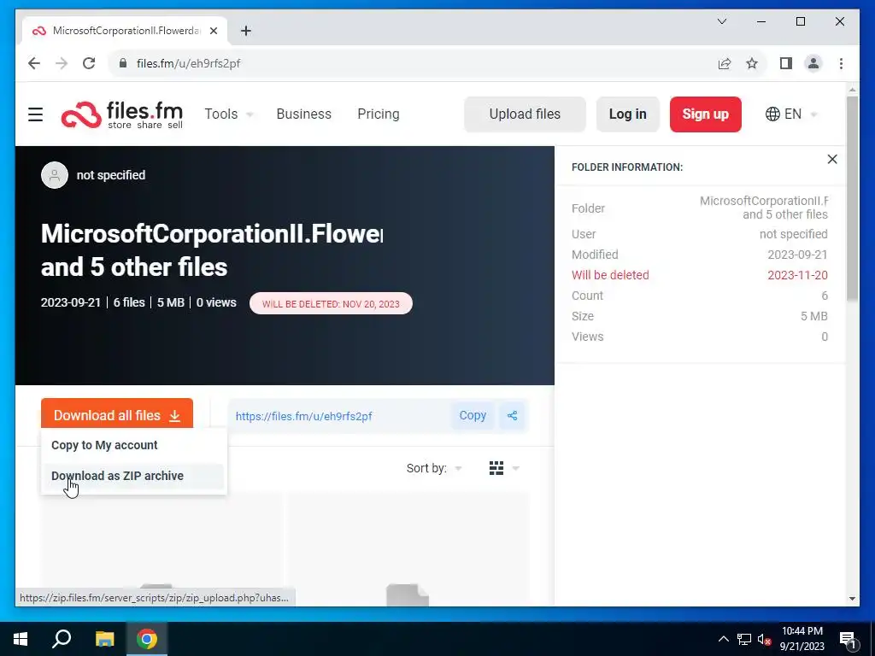The width and height of the screenshot is (875, 656).
Task: Click the folder title MicrosoftCorporationII.Flower
Action: coord(212,234)
